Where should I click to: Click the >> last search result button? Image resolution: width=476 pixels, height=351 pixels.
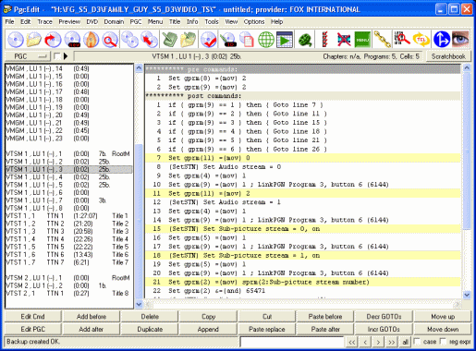(391, 342)
